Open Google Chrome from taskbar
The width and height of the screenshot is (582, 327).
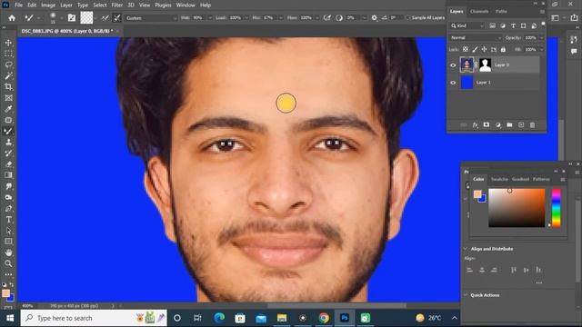(324, 318)
